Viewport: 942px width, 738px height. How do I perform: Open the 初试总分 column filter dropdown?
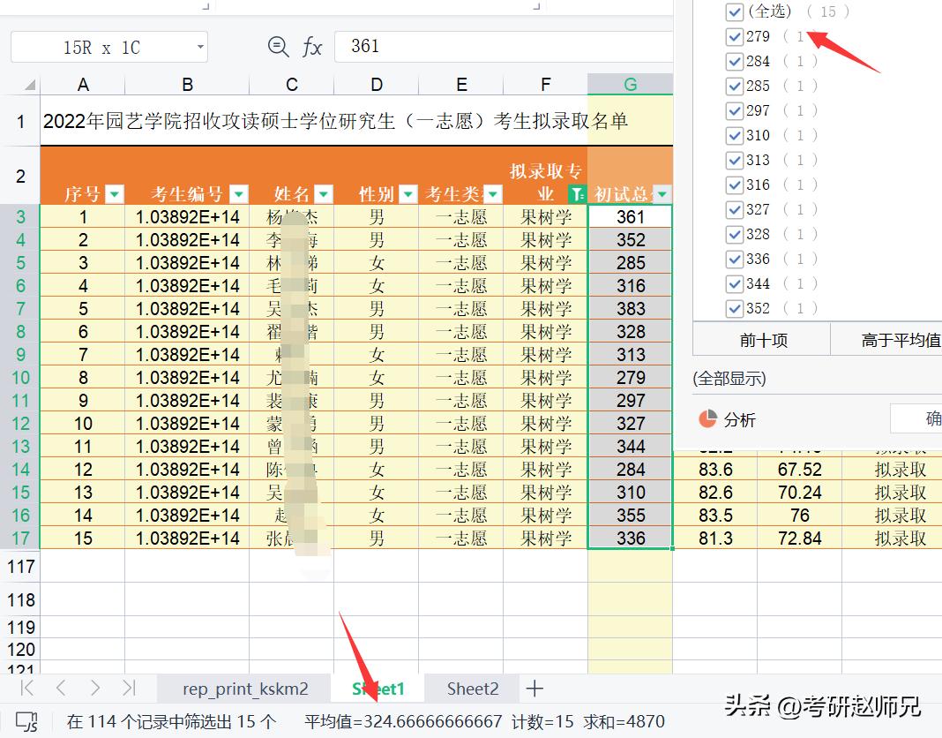click(661, 193)
